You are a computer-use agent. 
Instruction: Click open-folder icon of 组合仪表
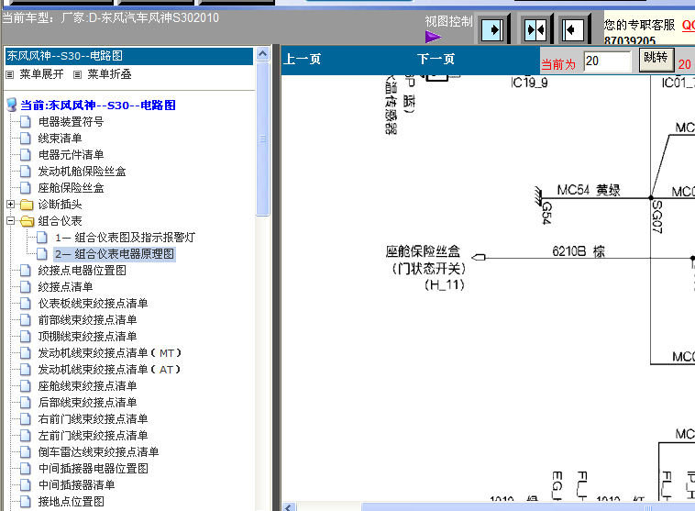click(27, 220)
